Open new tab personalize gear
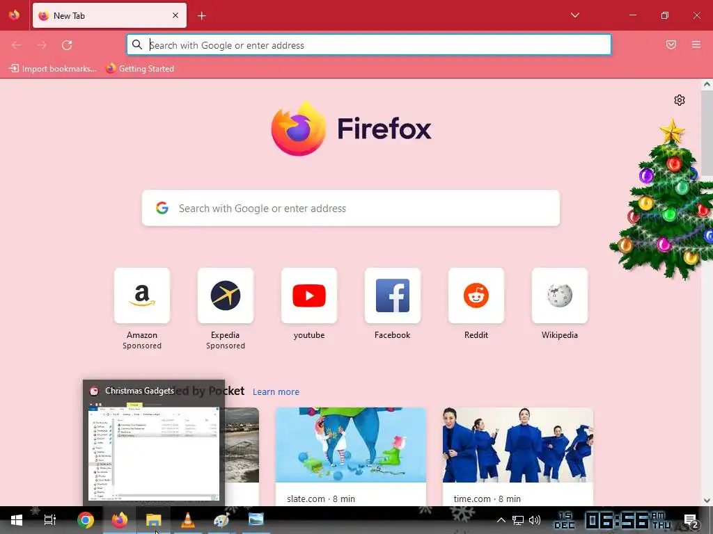 [x=679, y=100]
